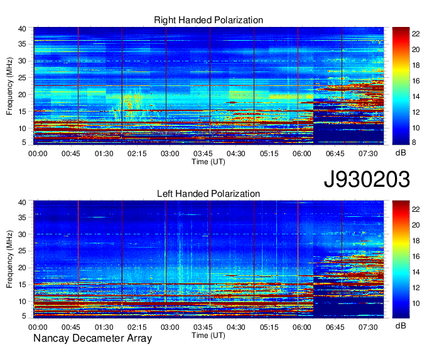Click the bottom plot 'Time (UT)' axis label
The image size is (427, 346).
(x=208, y=335)
